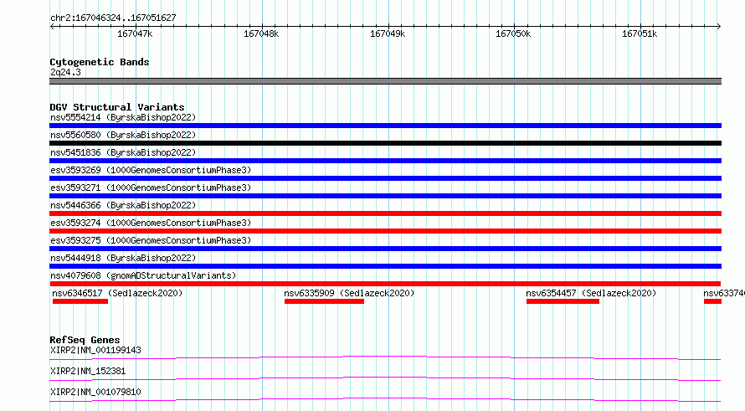
Task: Click the 167051k ruler label
Action: coord(640,33)
